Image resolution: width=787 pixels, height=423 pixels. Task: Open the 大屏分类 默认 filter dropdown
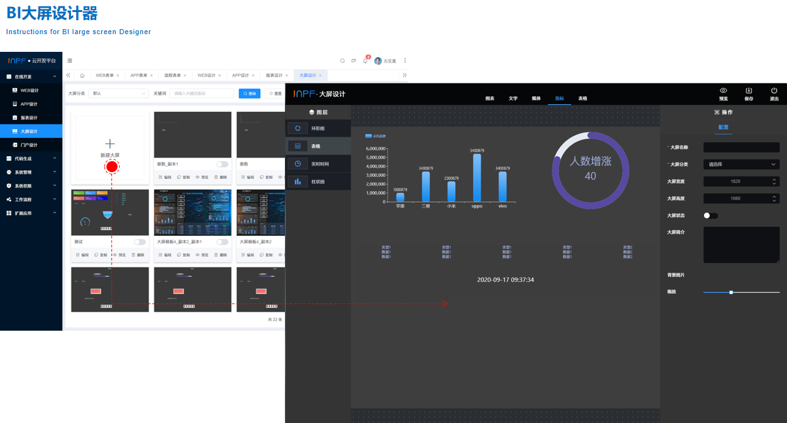[x=118, y=94]
